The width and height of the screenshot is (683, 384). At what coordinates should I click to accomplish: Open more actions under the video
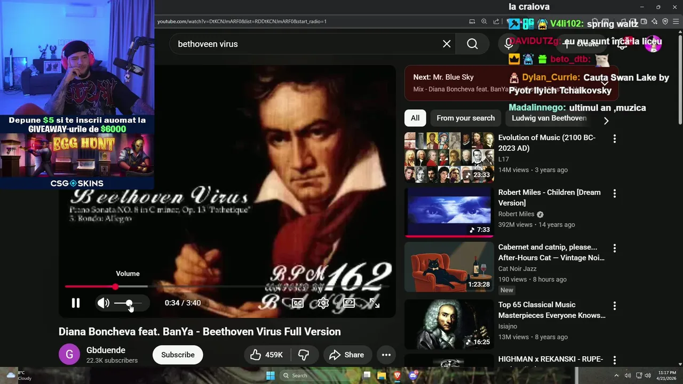point(386,355)
